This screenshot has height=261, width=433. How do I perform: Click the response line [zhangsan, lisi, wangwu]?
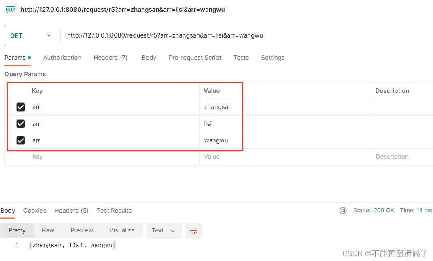(x=72, y=245)
